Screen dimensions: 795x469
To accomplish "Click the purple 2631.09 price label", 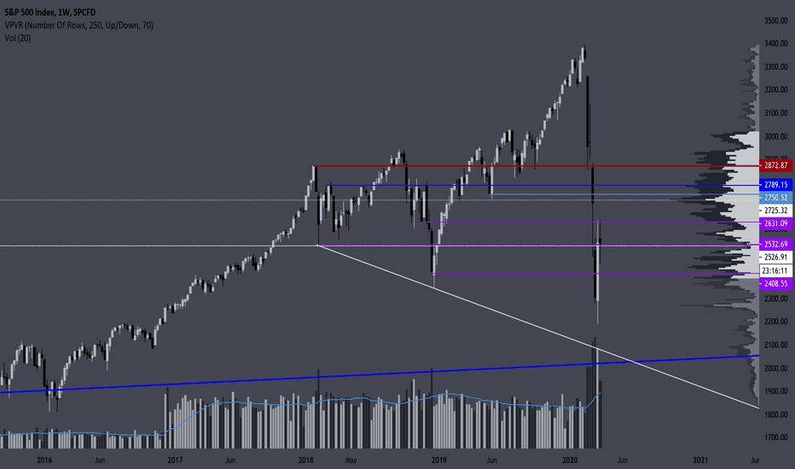I will [775, 223].
